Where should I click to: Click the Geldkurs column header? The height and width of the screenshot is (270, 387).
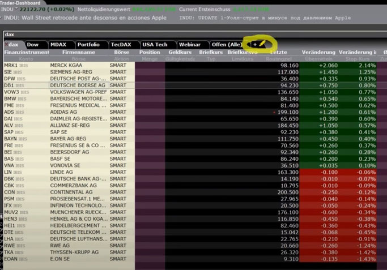180,52
